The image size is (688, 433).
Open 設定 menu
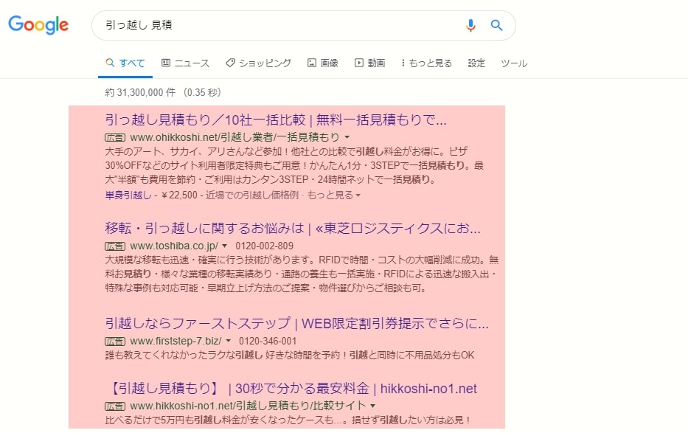pos(476,63)
